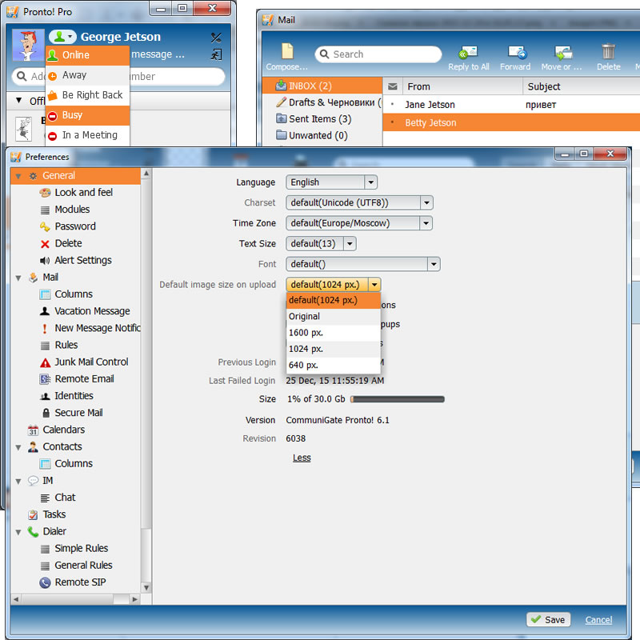
Task: Click the Compose new mail icon
Action: tap(287, 51)
